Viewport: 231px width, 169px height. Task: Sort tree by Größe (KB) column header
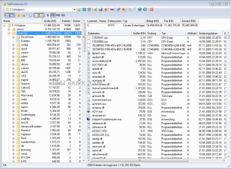coord(51,21)
